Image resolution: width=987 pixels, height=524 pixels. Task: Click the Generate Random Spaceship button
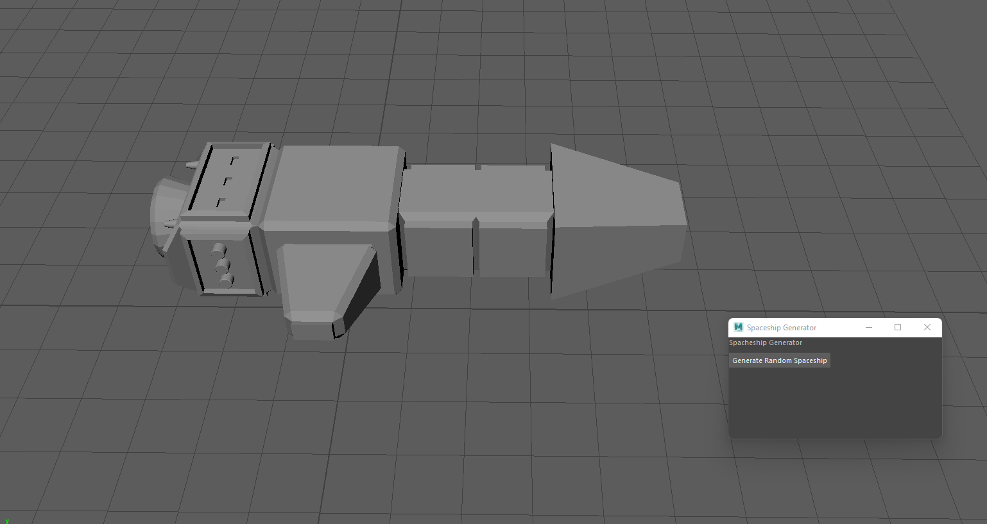tap(780, 360)
